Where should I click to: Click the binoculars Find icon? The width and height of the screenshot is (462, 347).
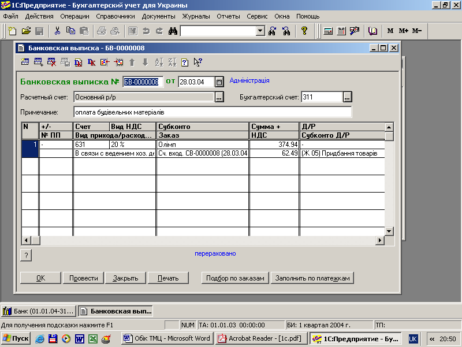click(173, 31)
